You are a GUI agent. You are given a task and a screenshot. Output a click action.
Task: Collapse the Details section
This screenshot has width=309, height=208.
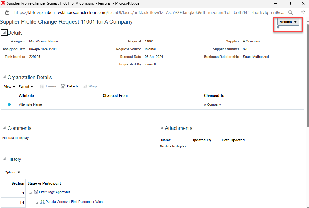click(x=4, y=32)
